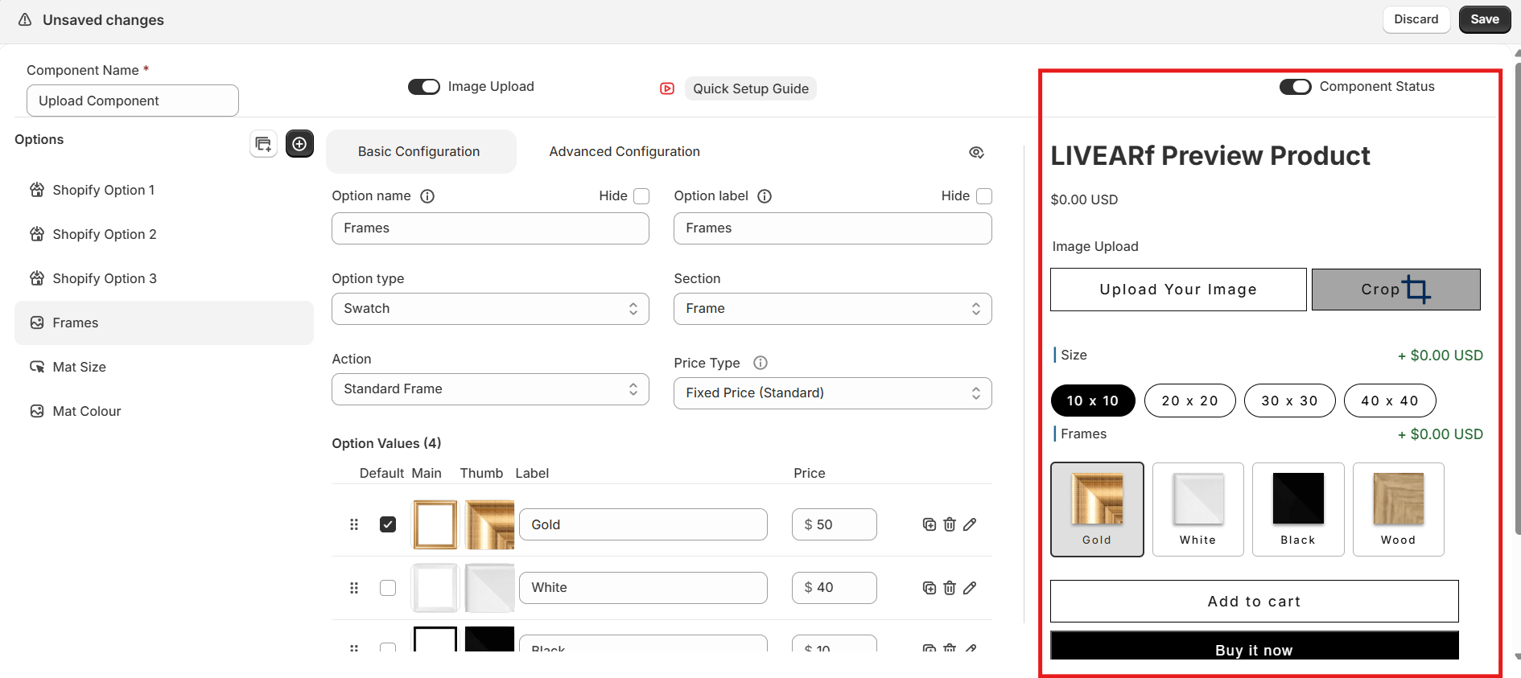Screen dimensions: 1521x678
Task: Select the Mat Size option
Action: coord(164,367)
